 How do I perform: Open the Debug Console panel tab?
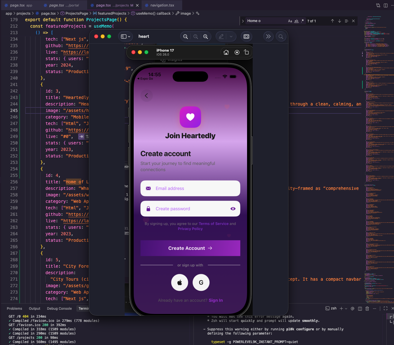pyautogui.click(x=59, y=308)
